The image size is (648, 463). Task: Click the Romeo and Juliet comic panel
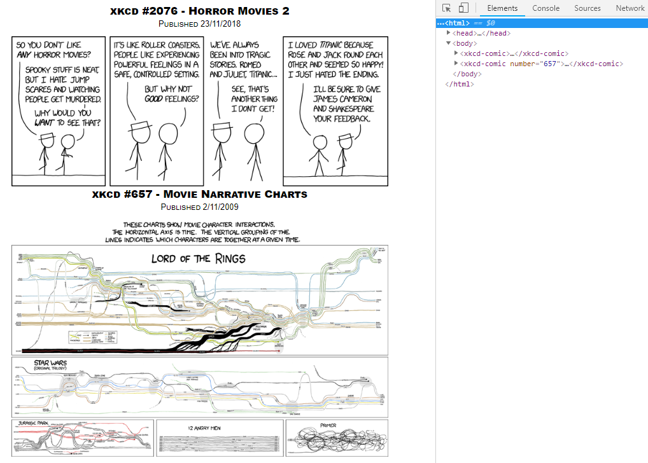pos(243,111)
